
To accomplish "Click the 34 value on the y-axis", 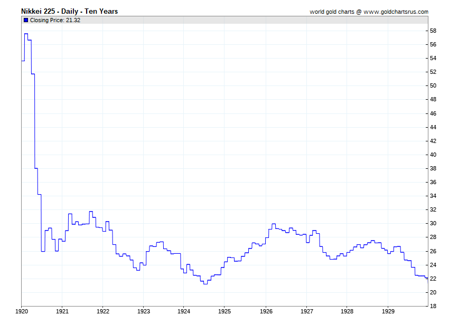I will (433, 196).
